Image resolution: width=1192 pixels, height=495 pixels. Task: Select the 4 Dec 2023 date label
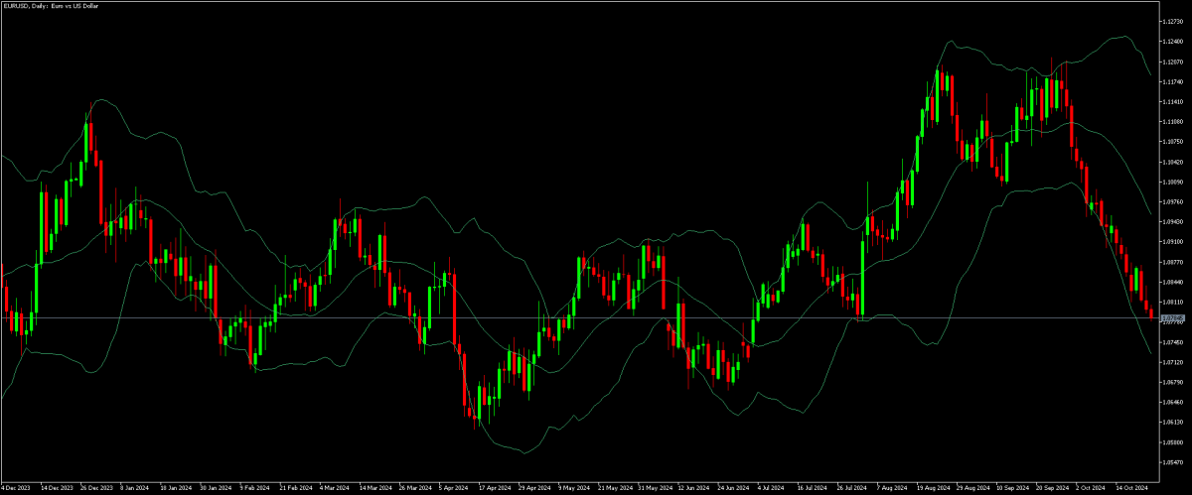tap(16, 488)
